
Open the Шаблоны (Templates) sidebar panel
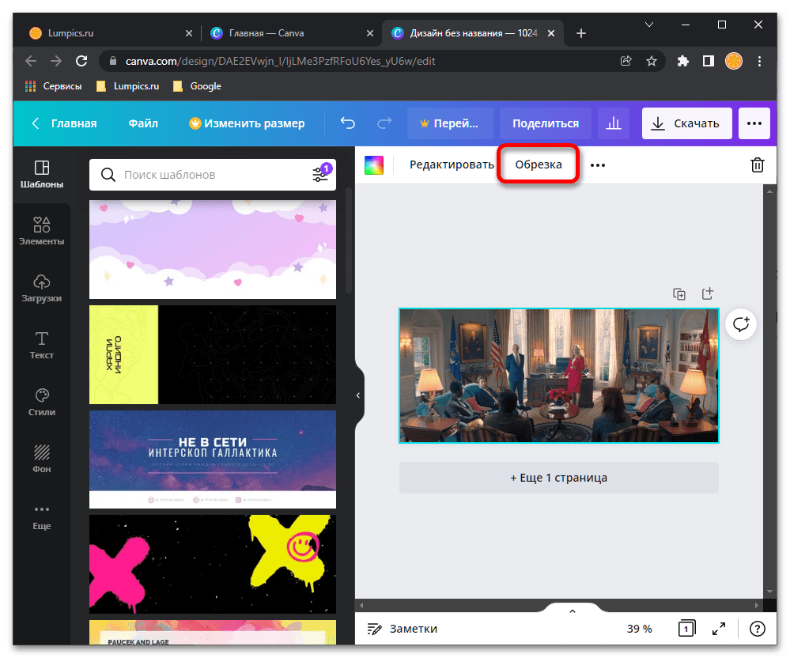pos(42,174)
